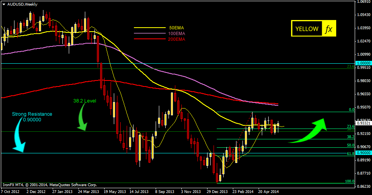Select the cyan 1.00000 price level tag

point(364,63)
